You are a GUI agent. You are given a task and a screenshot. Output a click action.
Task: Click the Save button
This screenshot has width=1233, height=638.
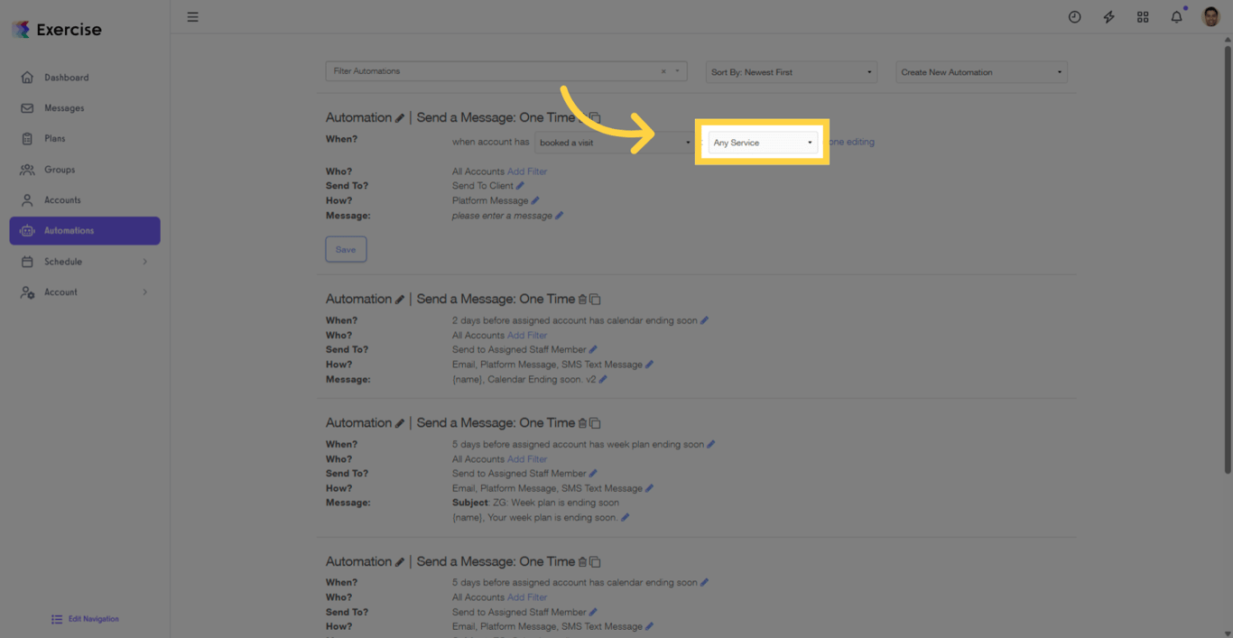click(346, 249)
